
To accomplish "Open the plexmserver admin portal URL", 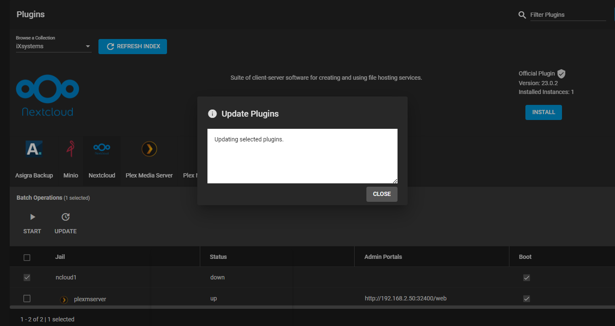I will 406,298.
